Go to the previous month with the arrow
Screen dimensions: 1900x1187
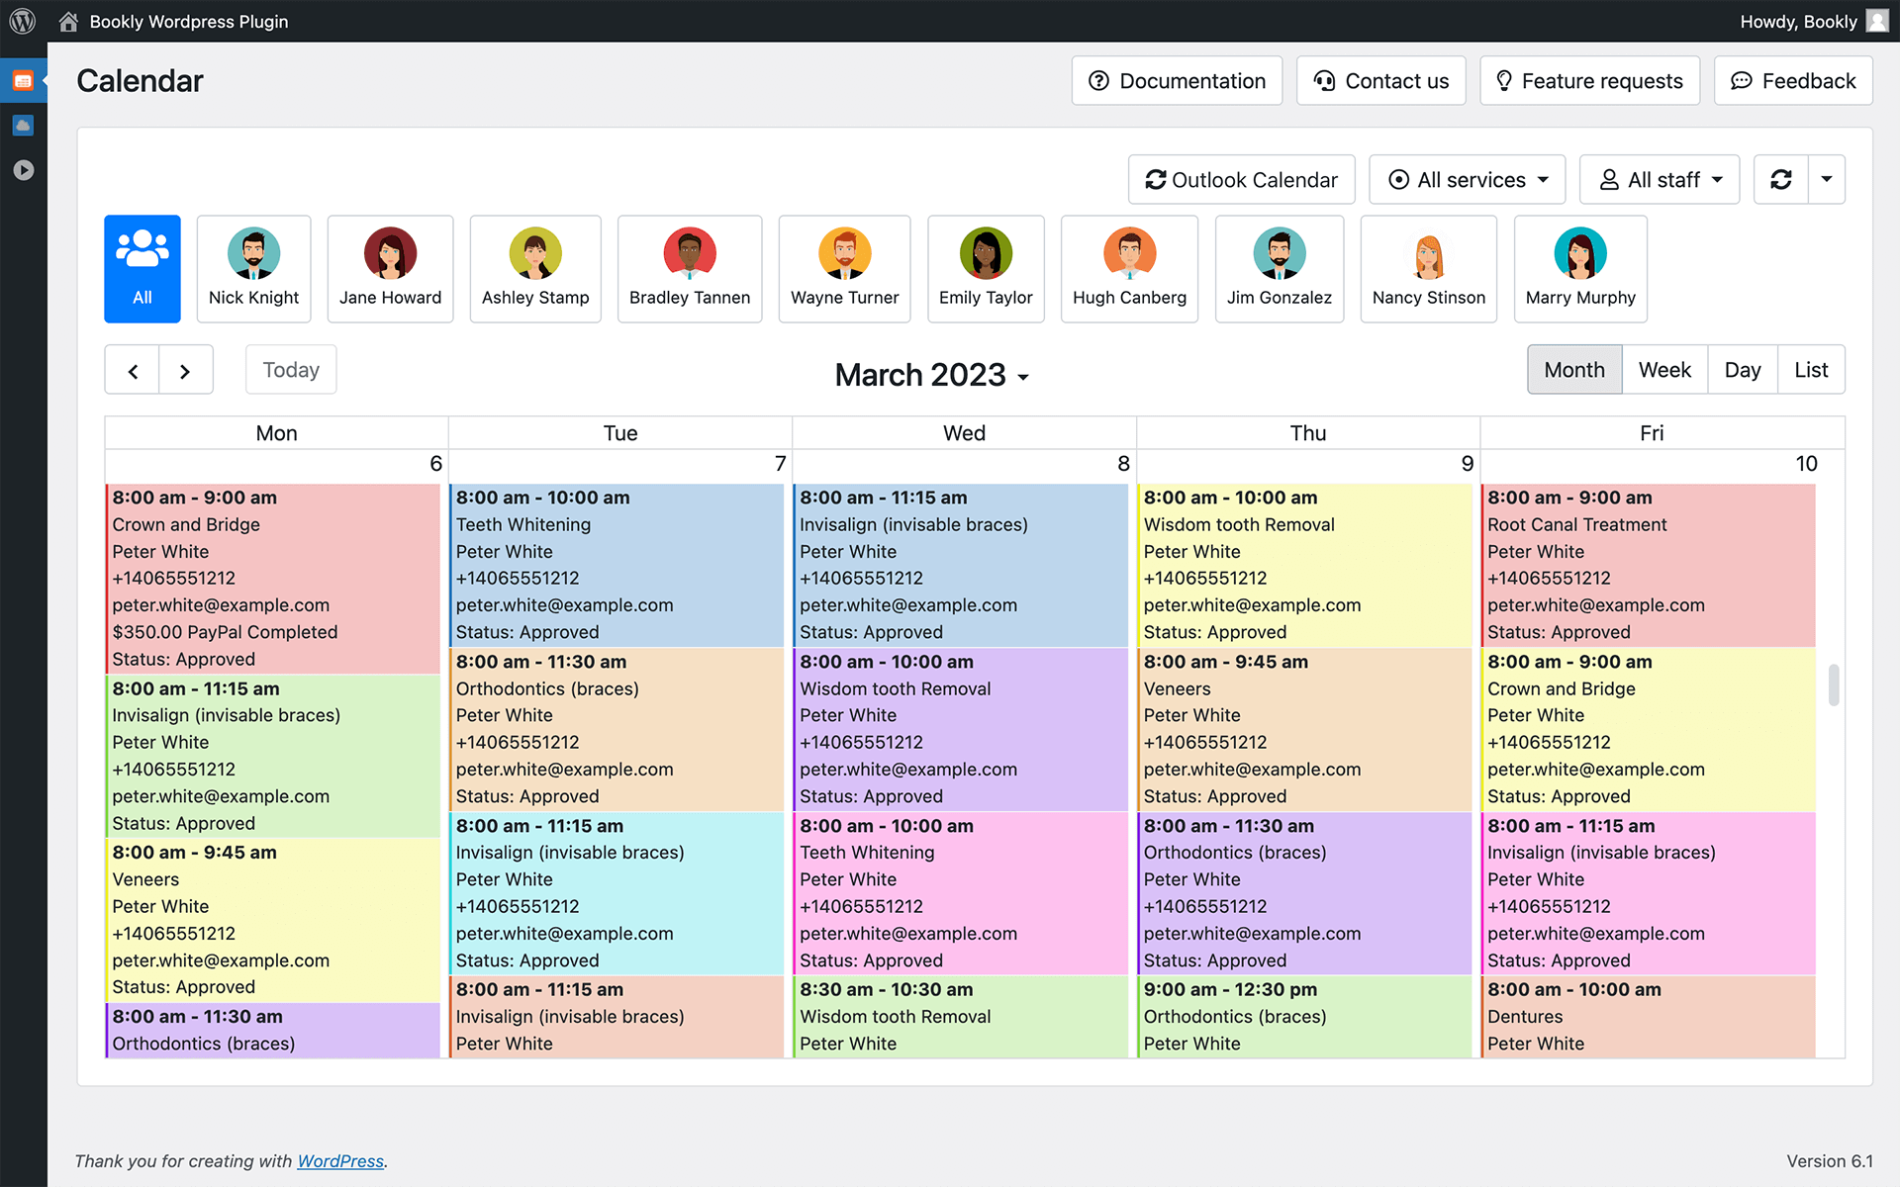[x=132, y=369]
